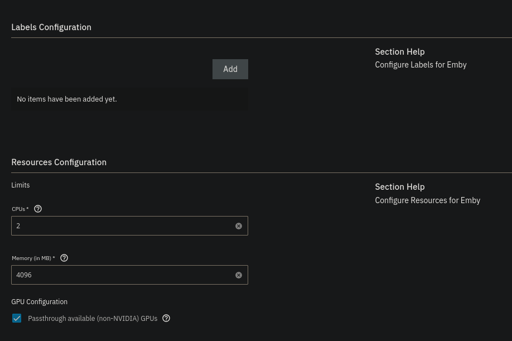Select the Labels Configuration heading
Image resolution: width=512 pixels, height=341 pixels.
(x=51, y=27)
